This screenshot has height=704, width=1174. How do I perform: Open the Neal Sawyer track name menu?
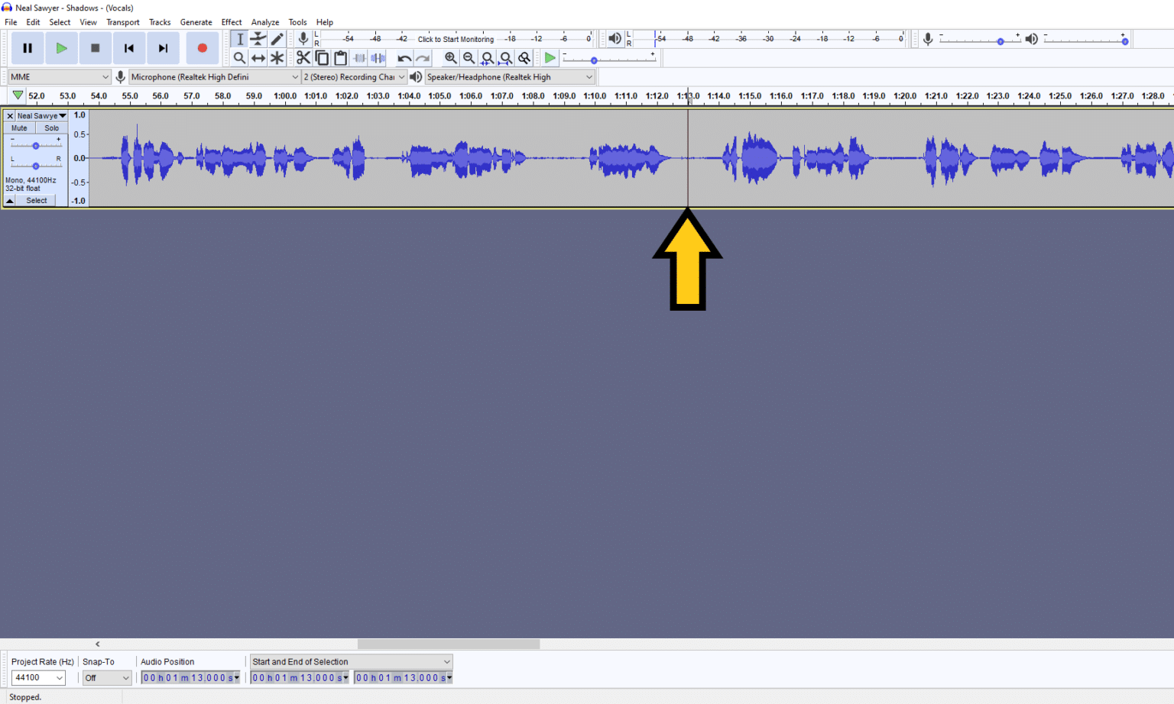(x=42, y=115)
